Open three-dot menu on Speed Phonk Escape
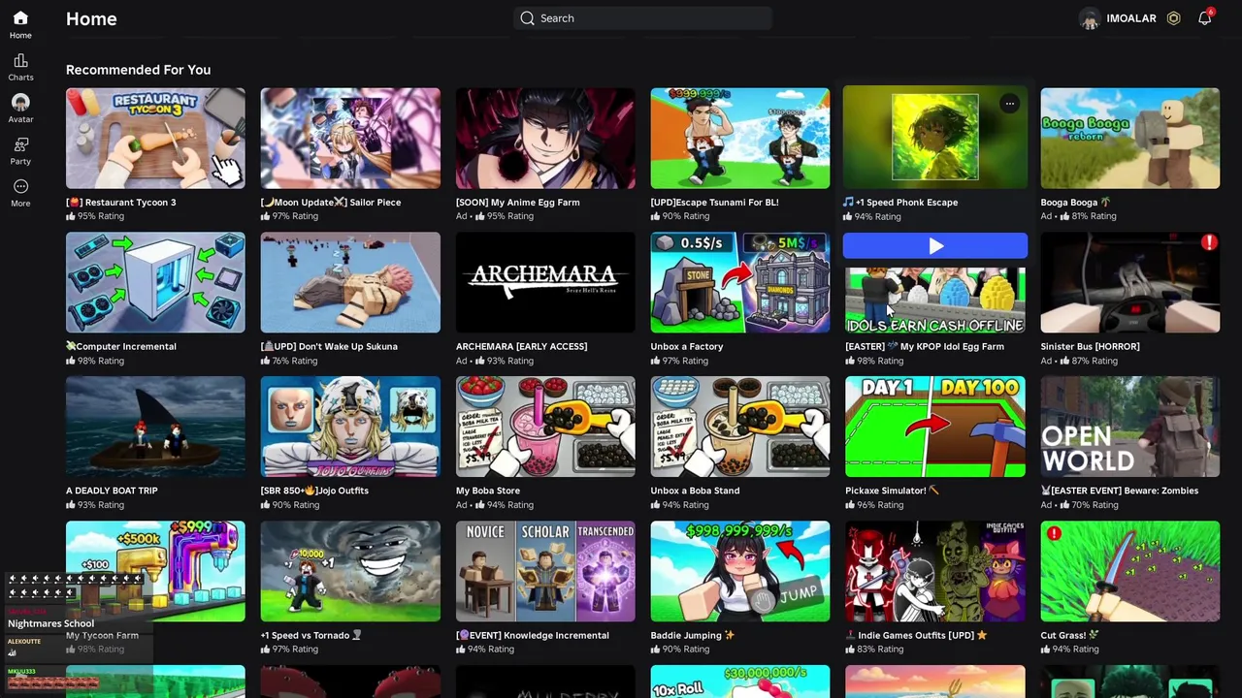The width and height of the screenshot is (1242, 698). click(1009, 104)
